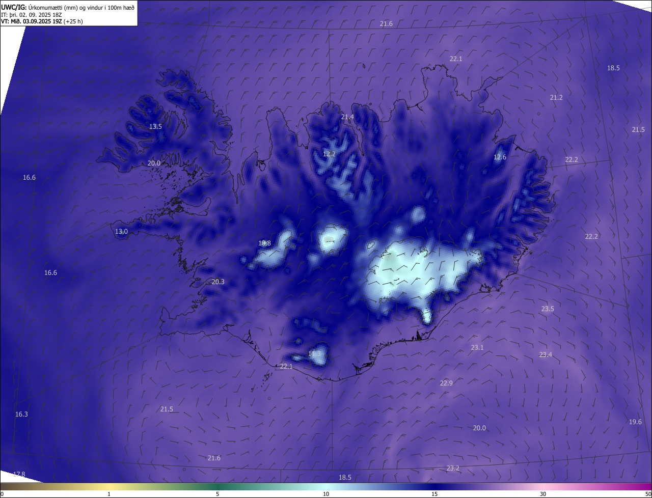Pick the 23.4 value on the map
This screenshot has height=498, width=652.
(x=546, y=355)
